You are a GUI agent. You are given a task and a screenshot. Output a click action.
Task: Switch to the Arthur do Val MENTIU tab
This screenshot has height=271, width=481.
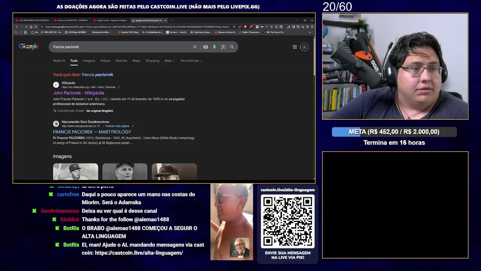(71, 20)
